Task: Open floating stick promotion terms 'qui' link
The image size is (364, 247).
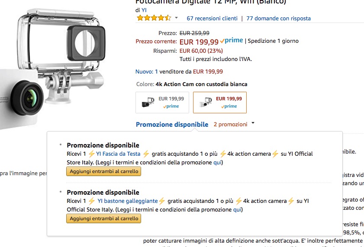Action: coord(238,209)
